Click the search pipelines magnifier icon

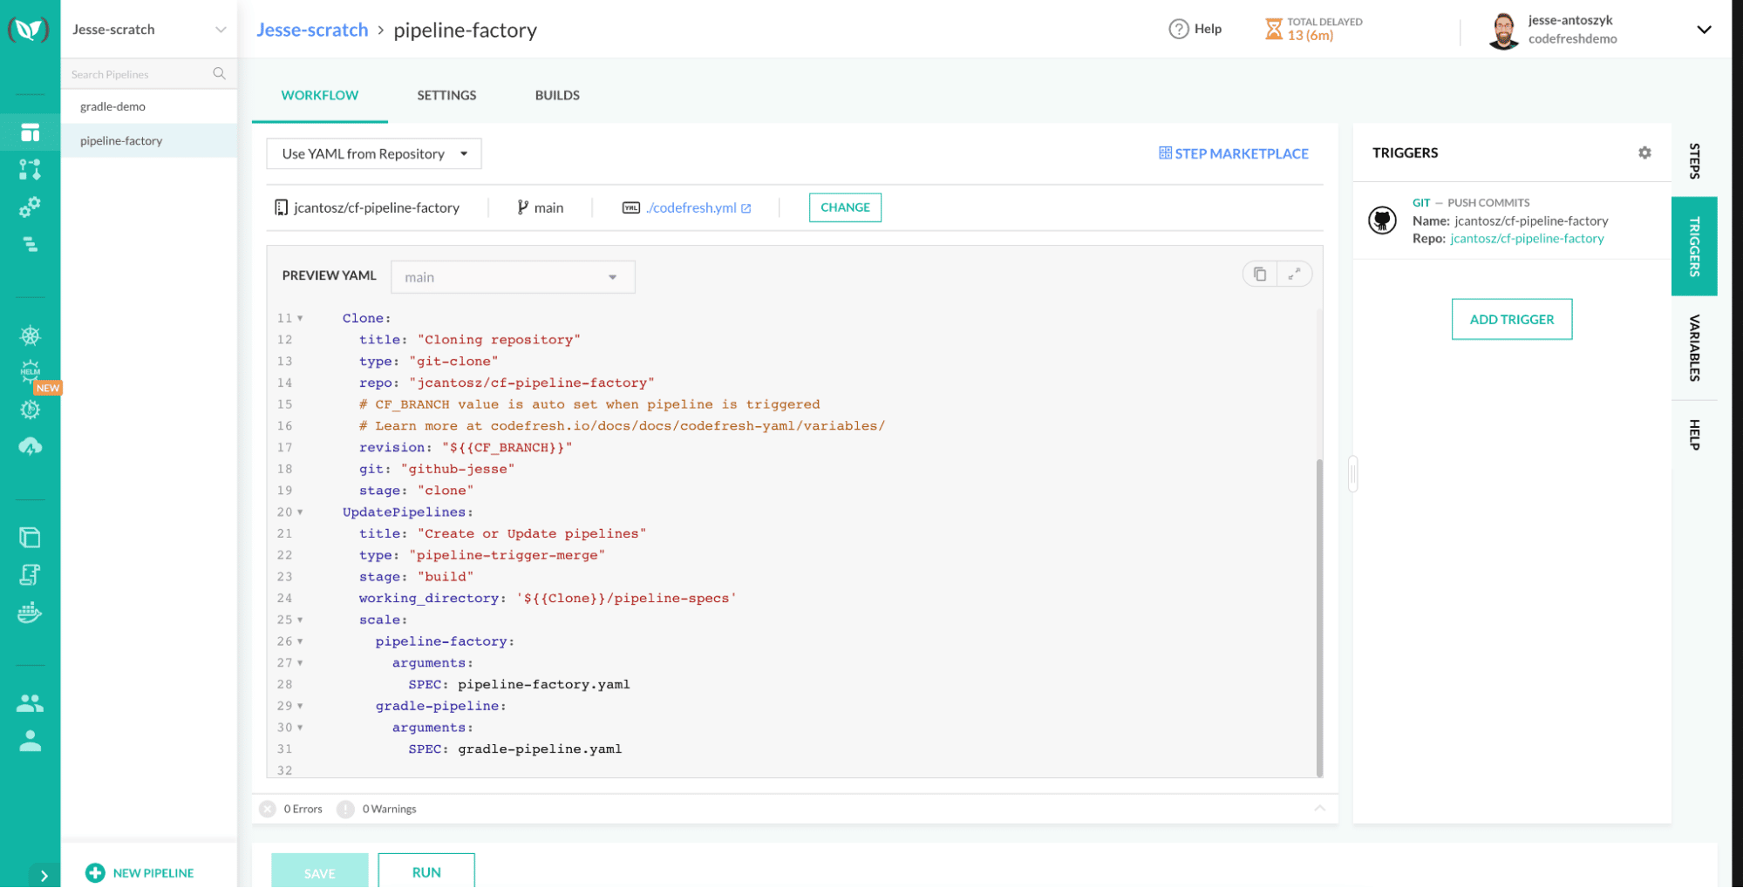tap(219, 74)
